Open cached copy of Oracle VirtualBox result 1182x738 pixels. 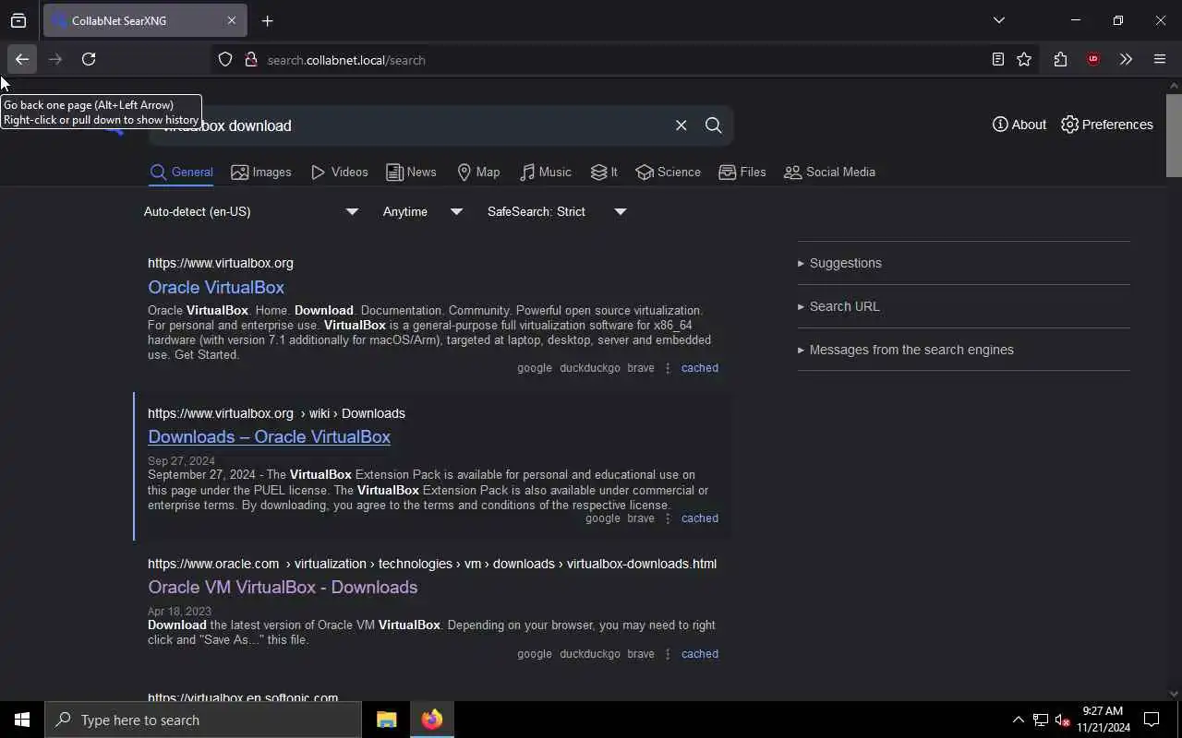coord(700,368)
